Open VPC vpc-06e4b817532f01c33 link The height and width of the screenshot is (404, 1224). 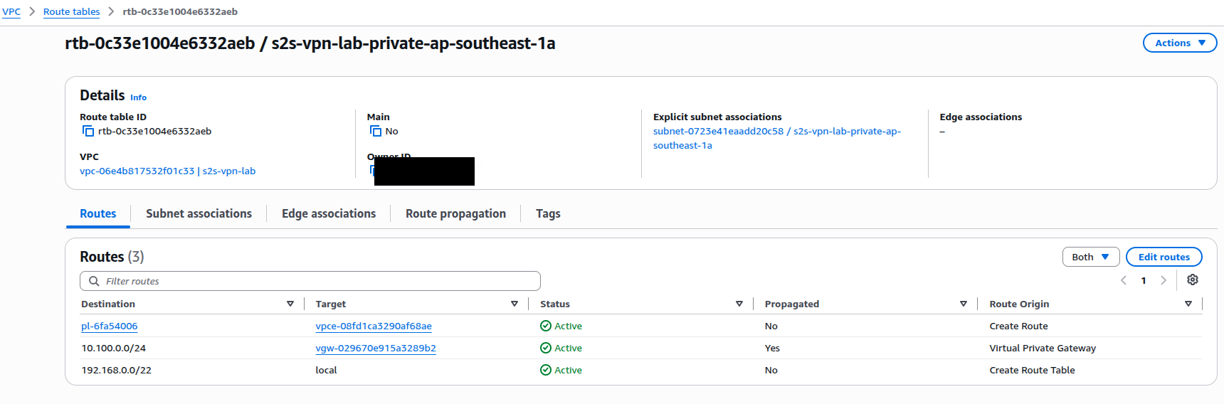coord(167,171)
